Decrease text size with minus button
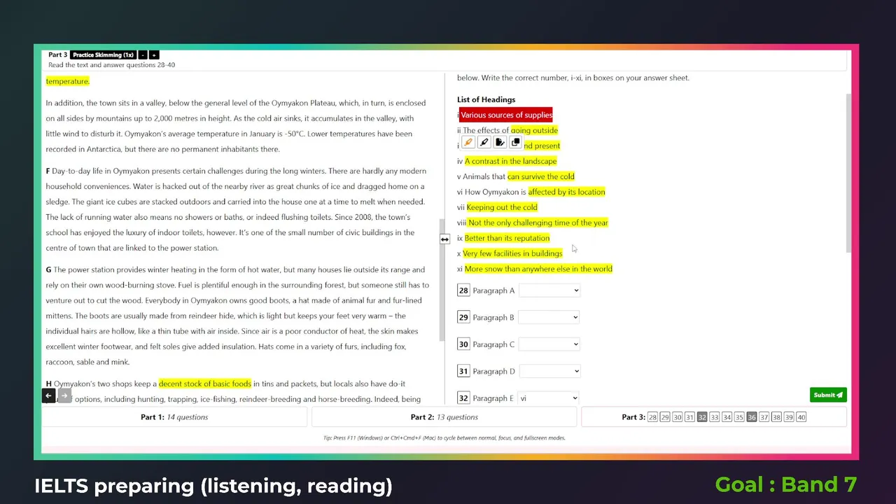 click(x=143, y=55)
